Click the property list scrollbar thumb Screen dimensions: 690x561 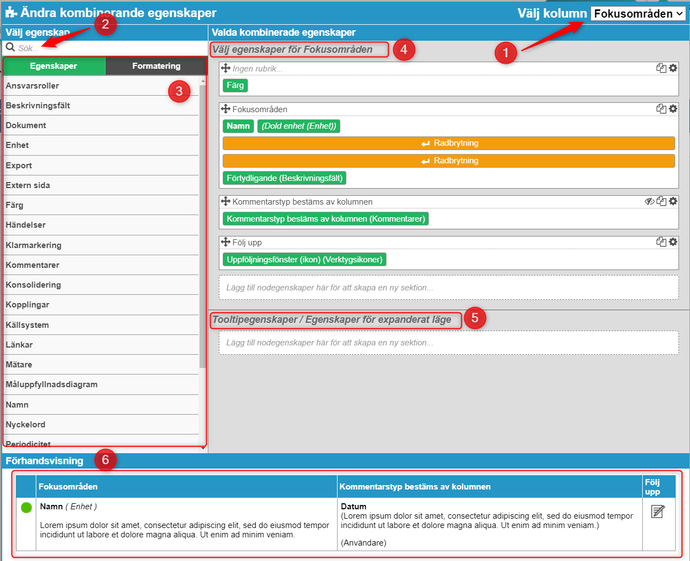point(203,226)
